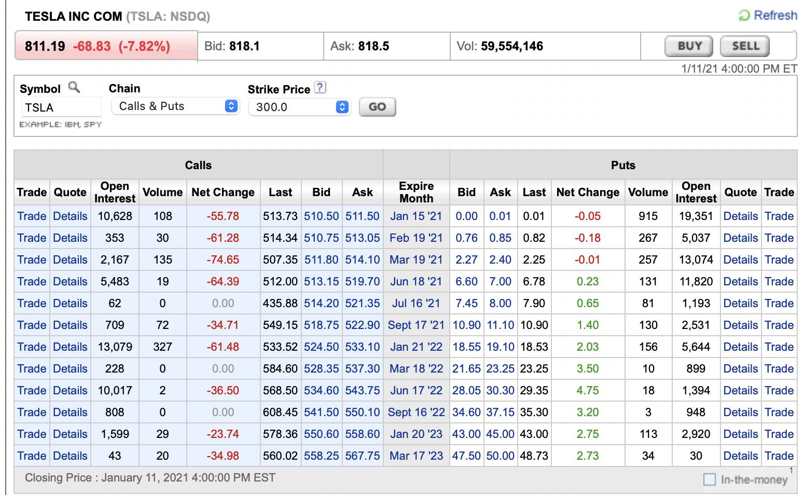Open calls Trade link for Jan 15 '21
The width and height of the screenshot is (804, 495).
(x=32, y=216)
